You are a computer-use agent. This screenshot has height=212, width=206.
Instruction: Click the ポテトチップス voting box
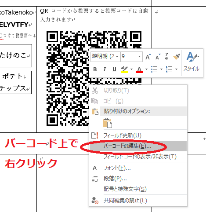(x=15, y=82)
